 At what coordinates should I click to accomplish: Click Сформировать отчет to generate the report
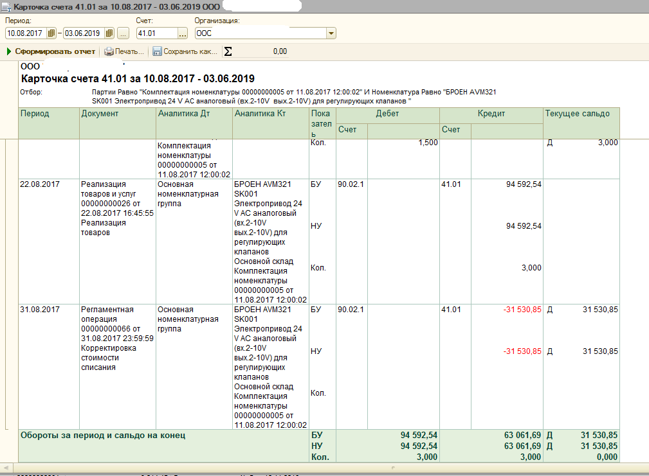pos(51,51)
